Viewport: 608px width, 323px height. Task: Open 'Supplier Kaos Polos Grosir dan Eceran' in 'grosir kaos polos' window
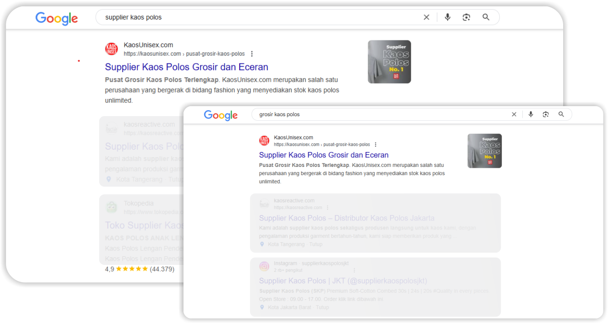point(324,155)
